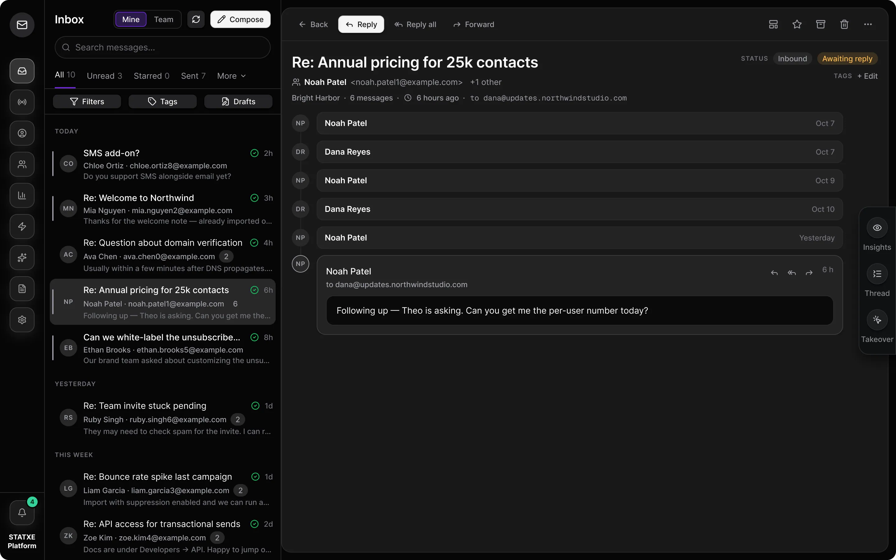
Task: Open the Takeover panel
Action: pos(877,327)
